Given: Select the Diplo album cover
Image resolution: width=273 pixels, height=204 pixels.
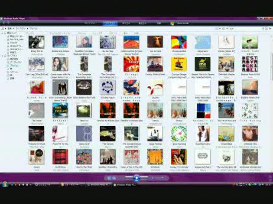Looking at the screenshot, I should [202, 64].
